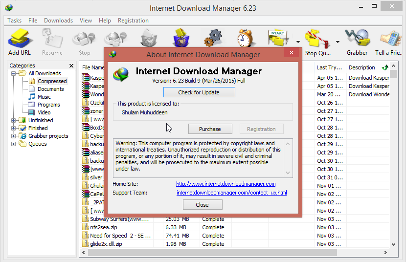Open Options via the gears icon
Viewport: 406px width, 262px height.
(x=213, y=38)
